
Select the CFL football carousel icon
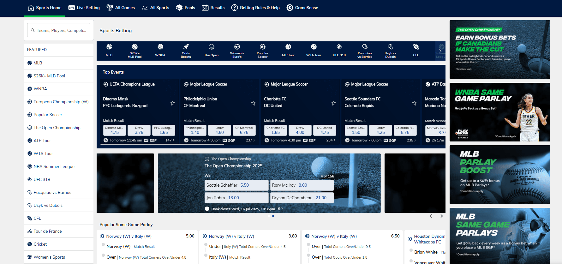click(416, 47)
